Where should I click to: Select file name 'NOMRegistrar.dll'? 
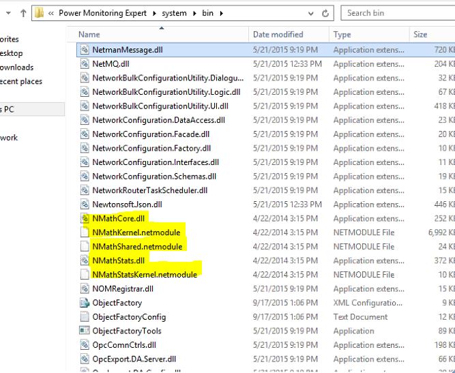point(123,288)
